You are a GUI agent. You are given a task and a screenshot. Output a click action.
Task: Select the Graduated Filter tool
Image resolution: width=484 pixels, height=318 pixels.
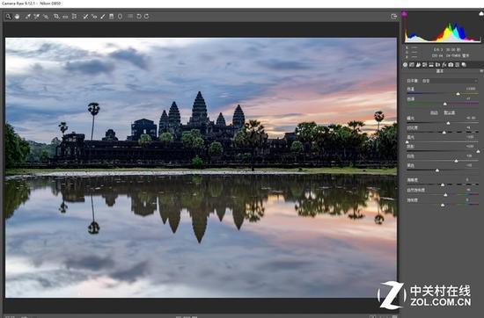pyautogui.click(x=112, y=17)
